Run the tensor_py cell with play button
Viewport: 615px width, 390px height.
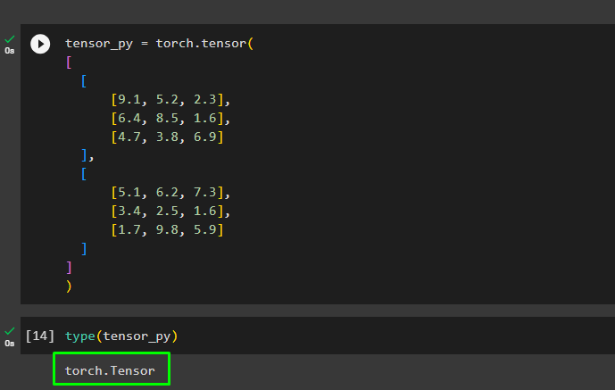tap(40, 44)
